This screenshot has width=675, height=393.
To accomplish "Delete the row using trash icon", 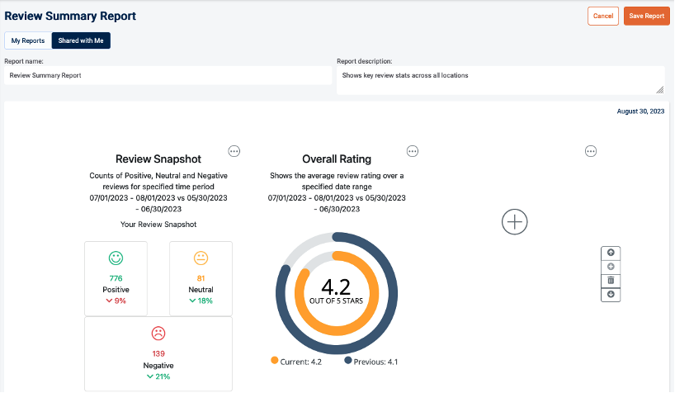I will 611,281.
